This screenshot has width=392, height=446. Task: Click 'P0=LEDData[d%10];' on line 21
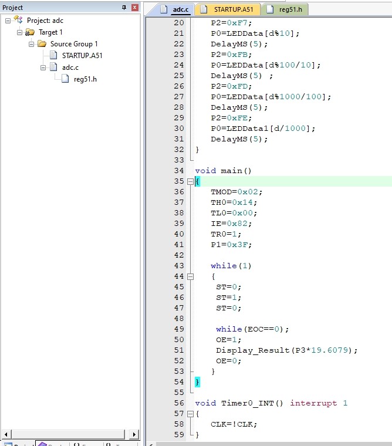tap(255, 33)
